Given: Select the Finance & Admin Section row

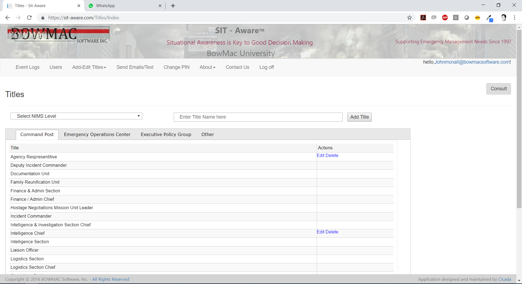Looking at the screenshot, I should [x=201, y=191].
